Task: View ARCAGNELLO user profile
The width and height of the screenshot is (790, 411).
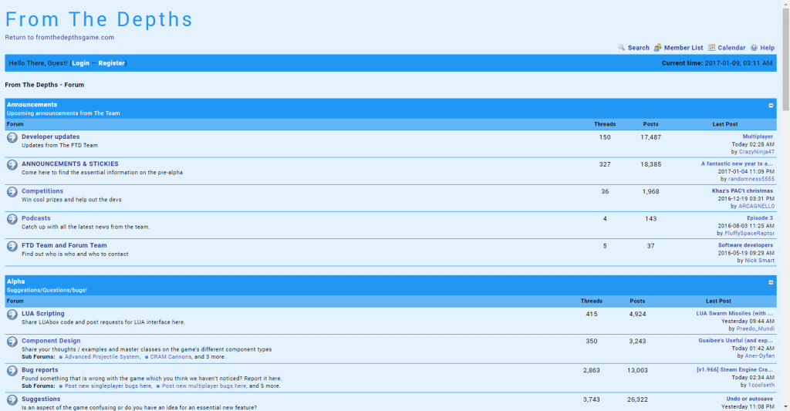Action: click(756, 206)
